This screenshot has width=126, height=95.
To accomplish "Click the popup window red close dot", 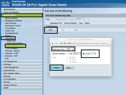I will [x=52, y=39].
